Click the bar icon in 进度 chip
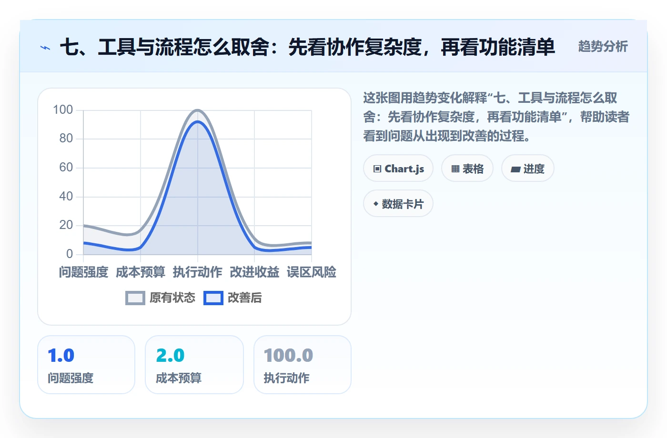The width and height of the screenshot is (667, 438). pos(515,169)
